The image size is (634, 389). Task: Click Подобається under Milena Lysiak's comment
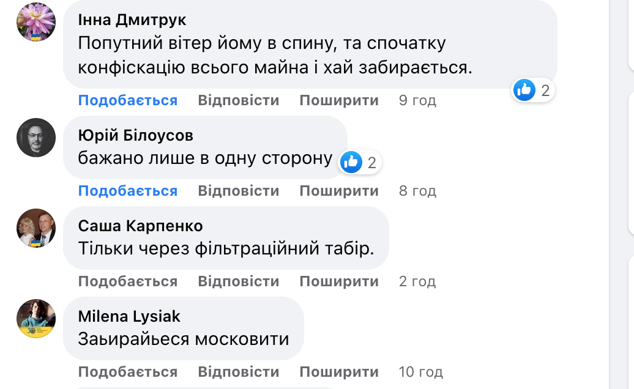[x=128, y=371]
